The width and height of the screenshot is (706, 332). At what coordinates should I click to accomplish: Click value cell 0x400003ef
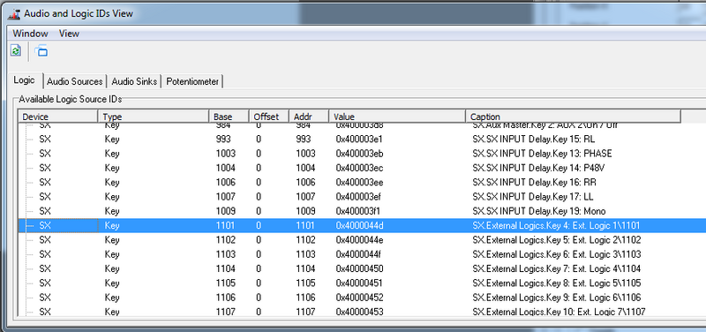pos(359,197)
